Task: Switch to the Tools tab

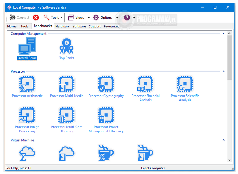Action: [x=24, y=27]
